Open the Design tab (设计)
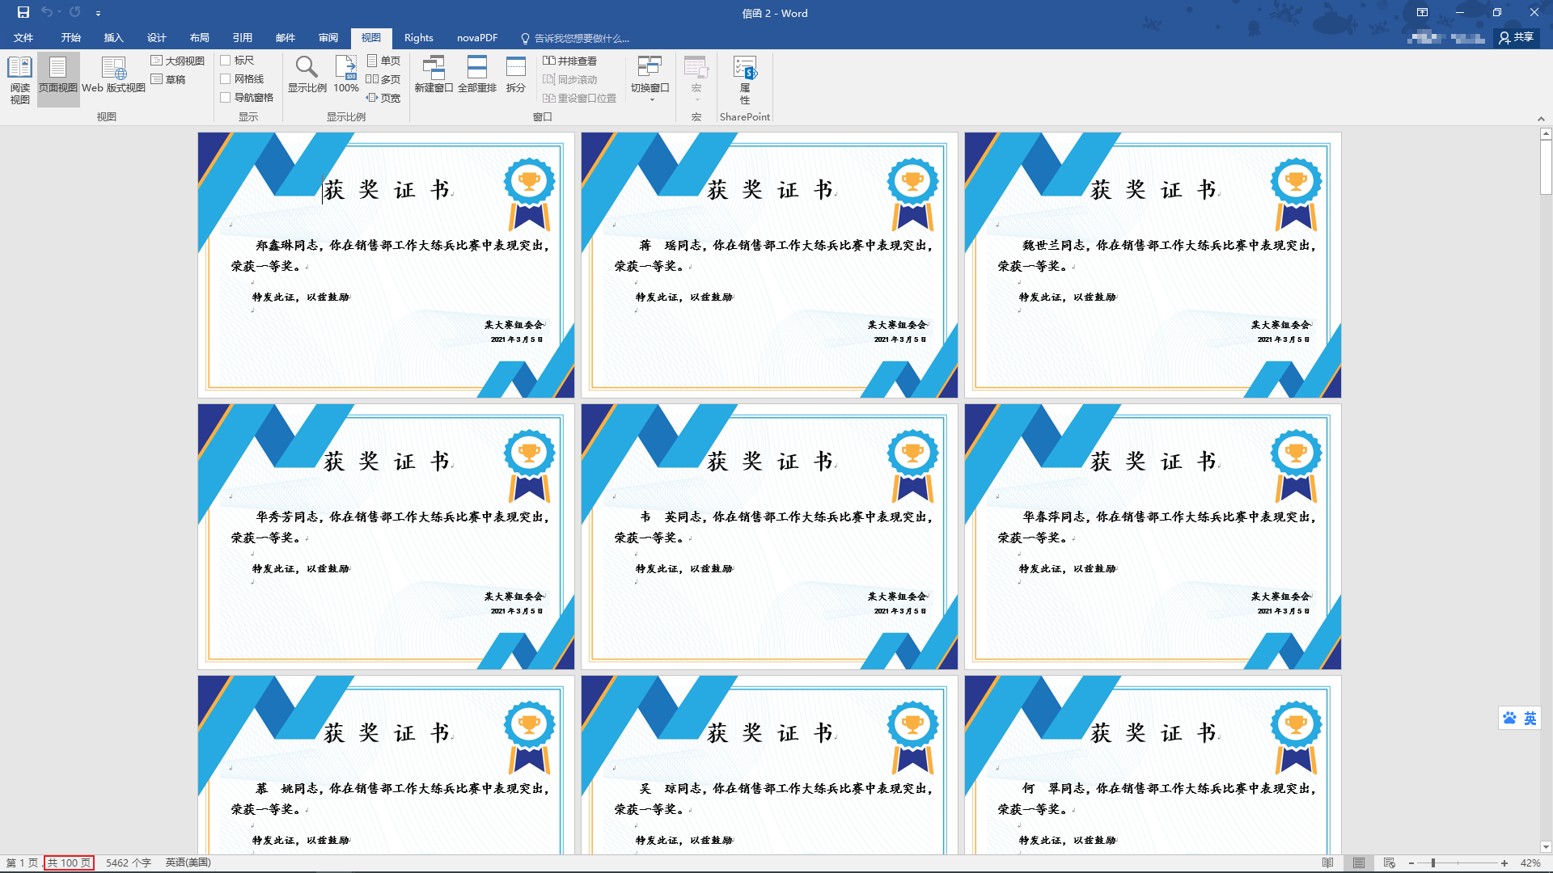 tap(157, 38)
